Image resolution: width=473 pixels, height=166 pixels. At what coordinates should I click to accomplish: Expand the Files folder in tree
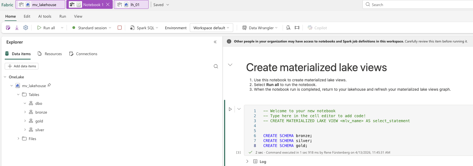(18, 139)
